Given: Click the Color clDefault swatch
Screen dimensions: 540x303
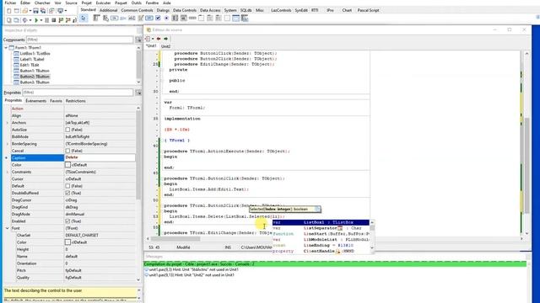Looking at the screenshot, I should point(67,165).
